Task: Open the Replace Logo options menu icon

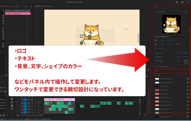Action: click(186, 12)
